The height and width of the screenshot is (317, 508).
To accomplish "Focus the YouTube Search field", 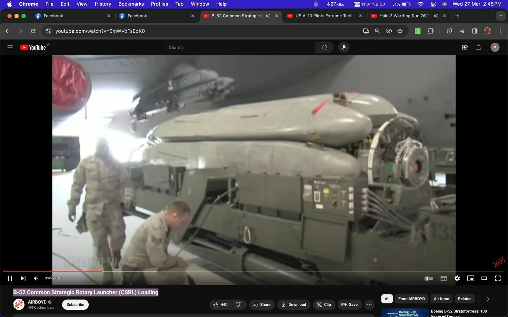I will (x=240, y=47).
